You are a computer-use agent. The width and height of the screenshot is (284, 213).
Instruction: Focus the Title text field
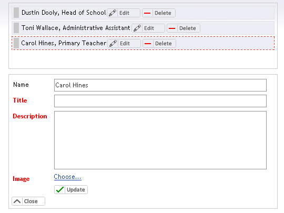(x=160, y=101)
